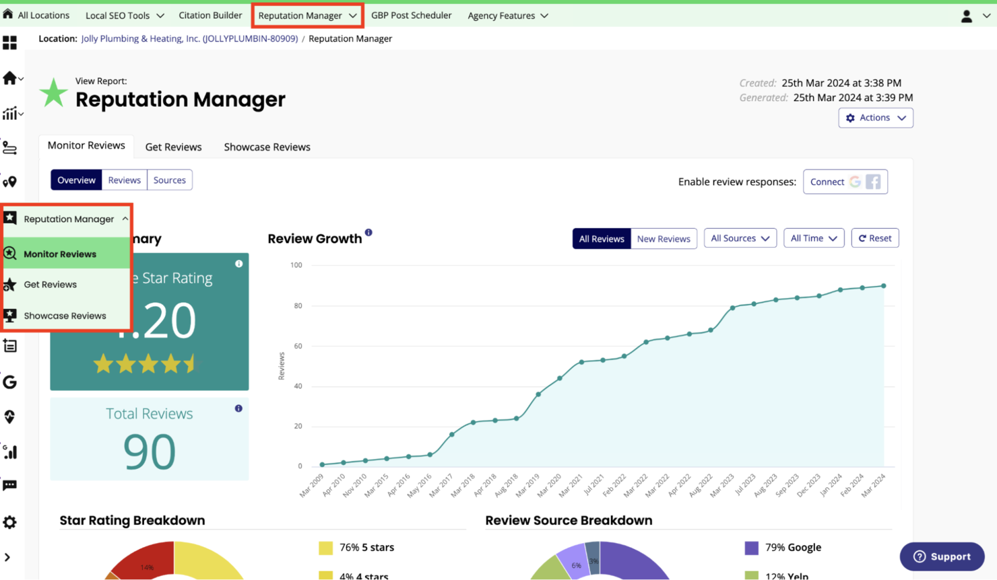This screenshot has width=997, height=580.
Task: Open the Jolly Plumbing & Heating location link
Action: point(189,38)
